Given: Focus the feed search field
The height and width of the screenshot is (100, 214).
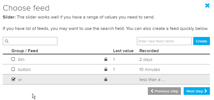Looking at the screenshot, I should point(30,41).
